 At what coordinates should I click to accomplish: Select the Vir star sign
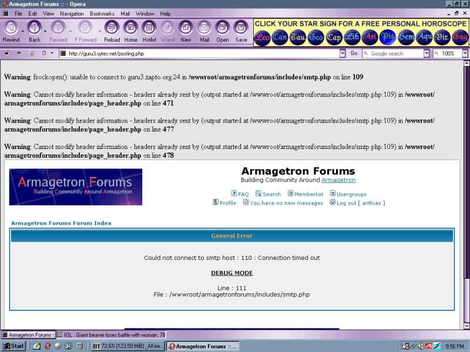[x=442, y=38]
